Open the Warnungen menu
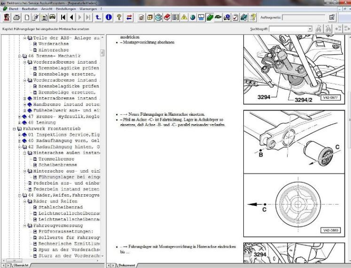The width and height of the screenshot is (351, 268). [x=90, y=9]
